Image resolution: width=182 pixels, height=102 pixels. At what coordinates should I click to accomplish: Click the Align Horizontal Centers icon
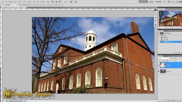tap(42, 5)
